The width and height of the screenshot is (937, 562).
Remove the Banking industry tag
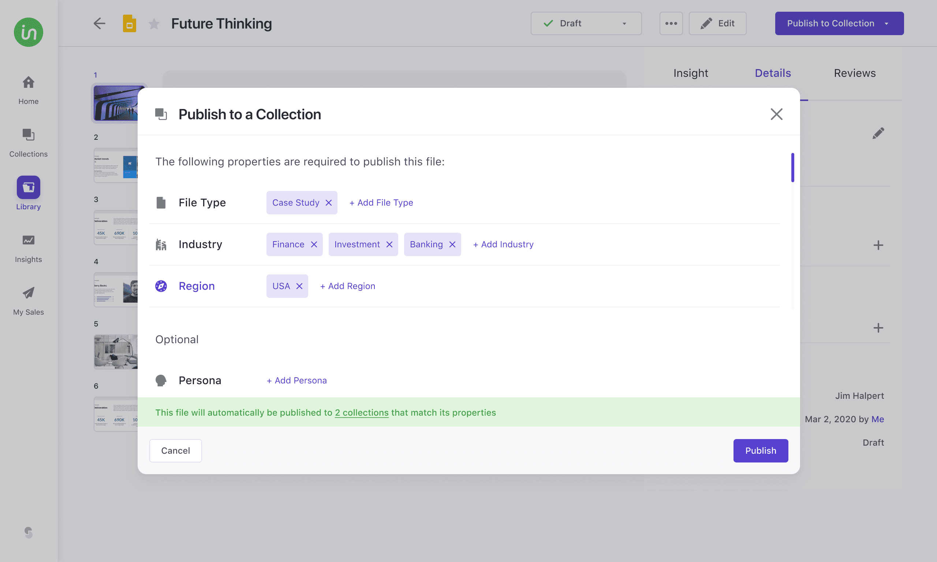coord(452,244)
